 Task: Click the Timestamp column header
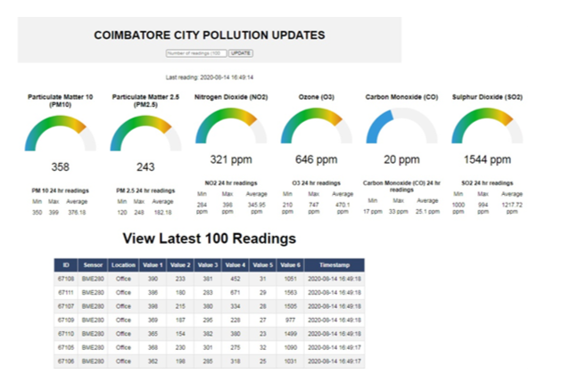[x=335, y=265]
